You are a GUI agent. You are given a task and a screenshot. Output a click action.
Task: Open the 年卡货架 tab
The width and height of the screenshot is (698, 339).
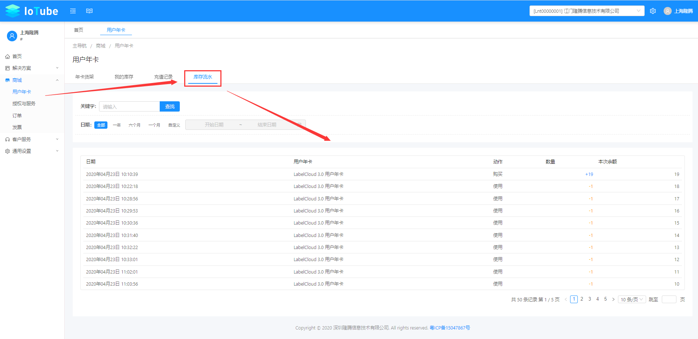coord(84,77)
